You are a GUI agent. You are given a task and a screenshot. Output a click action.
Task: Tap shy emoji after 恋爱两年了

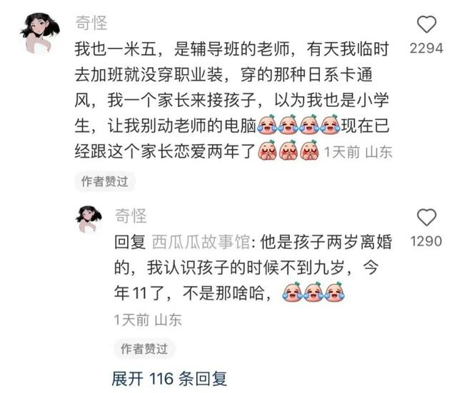click(267, 150)
